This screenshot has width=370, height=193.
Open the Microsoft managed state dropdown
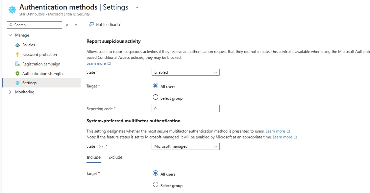(x=185, y=146)
